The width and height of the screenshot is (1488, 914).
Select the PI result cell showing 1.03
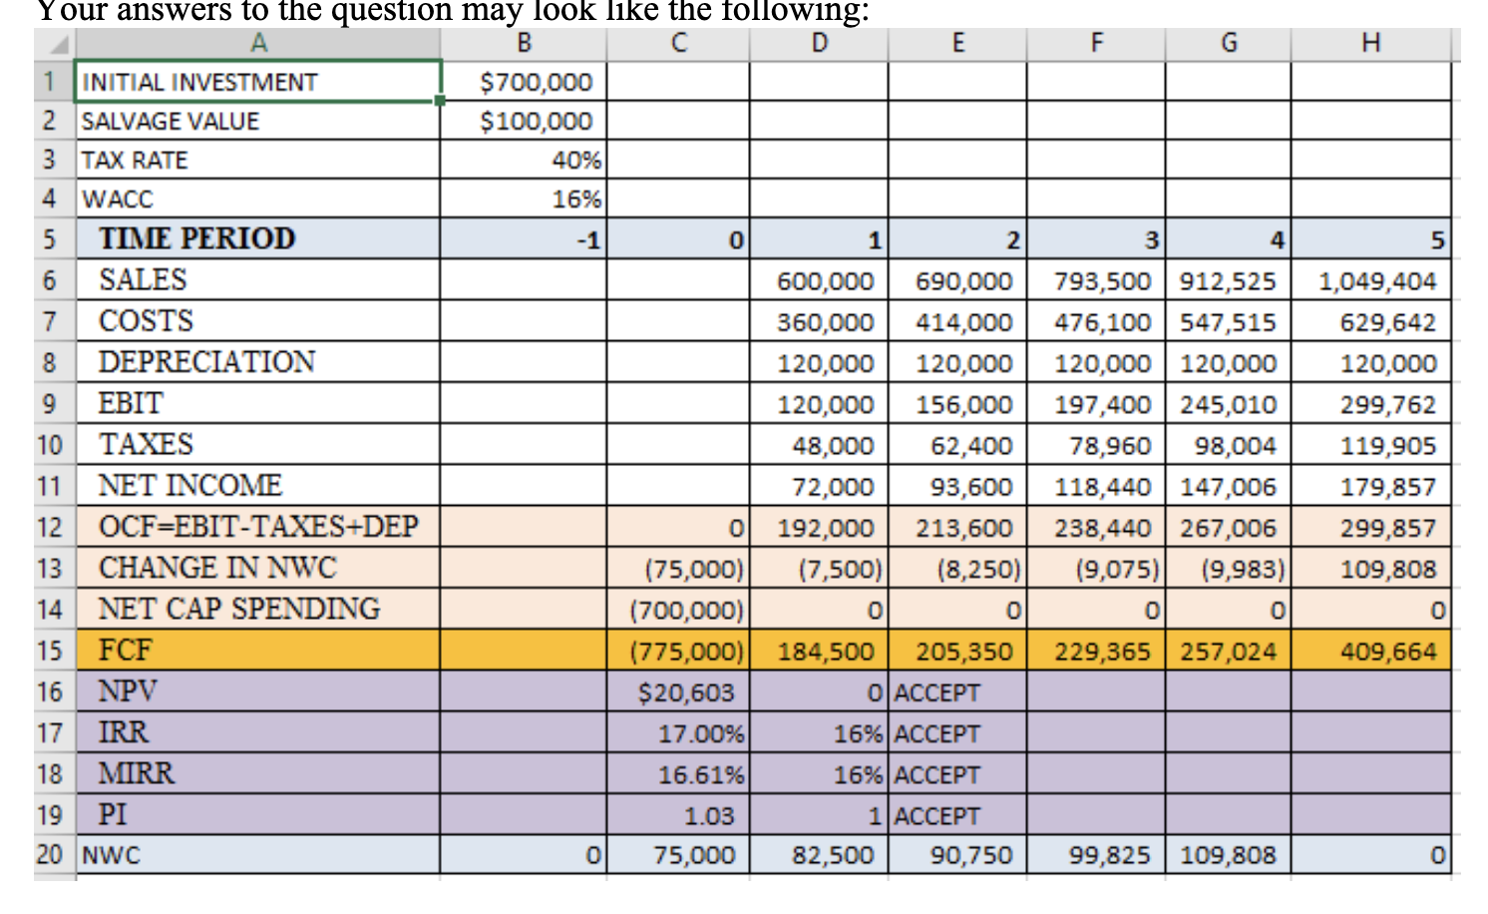pyautogui.click(x=677, y=814)
